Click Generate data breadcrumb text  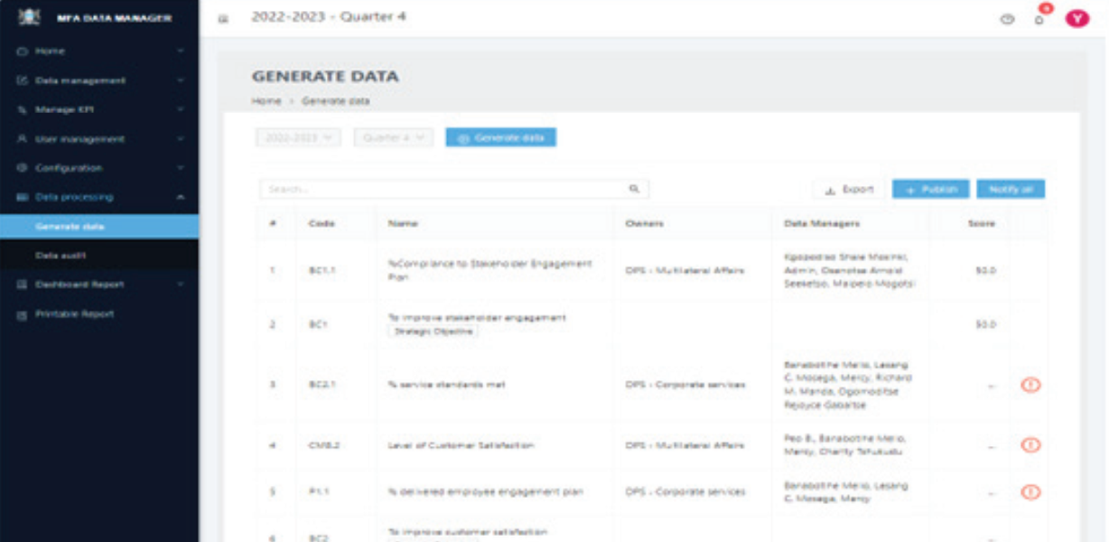click(x=335, y=101)
